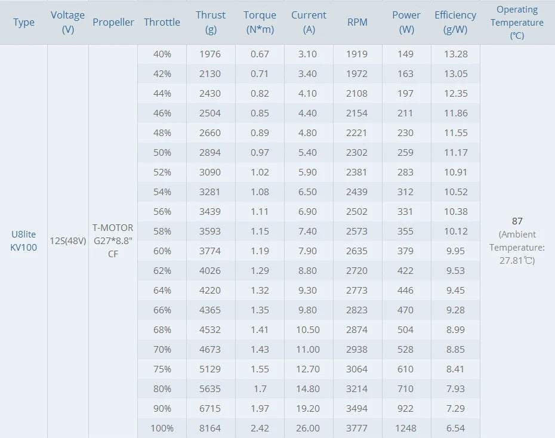The image size is (555, 438).
Task: Click the 12S(48V) voltage cell
Action: pyautogui.click(x=68, y=241)
